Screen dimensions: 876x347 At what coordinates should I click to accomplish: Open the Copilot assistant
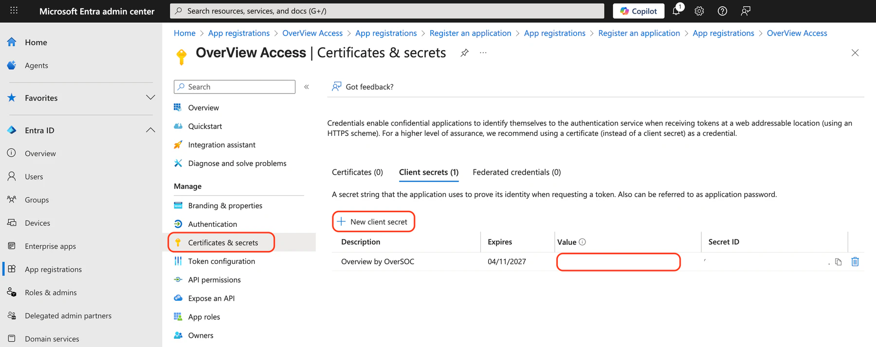[639, 11]
